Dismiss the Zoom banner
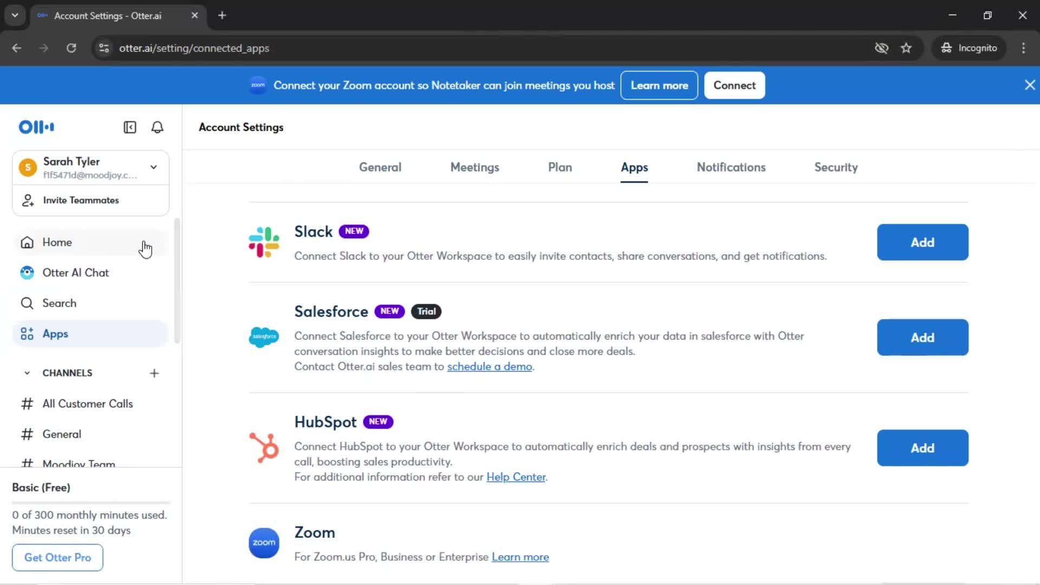The image size is (1040, 585). click(1030, 85)
